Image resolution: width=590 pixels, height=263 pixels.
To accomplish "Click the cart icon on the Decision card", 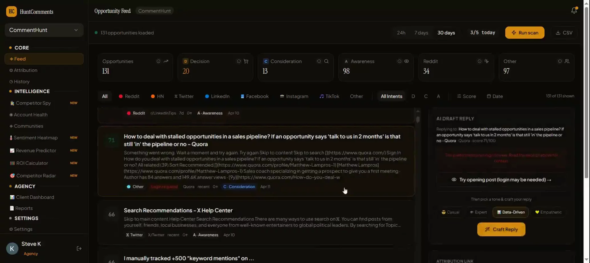I will (246, 61).
